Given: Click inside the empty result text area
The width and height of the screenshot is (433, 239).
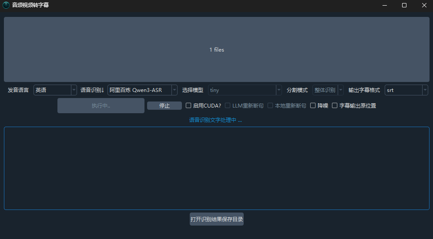Looking at the screenshot, I should 217,168.
